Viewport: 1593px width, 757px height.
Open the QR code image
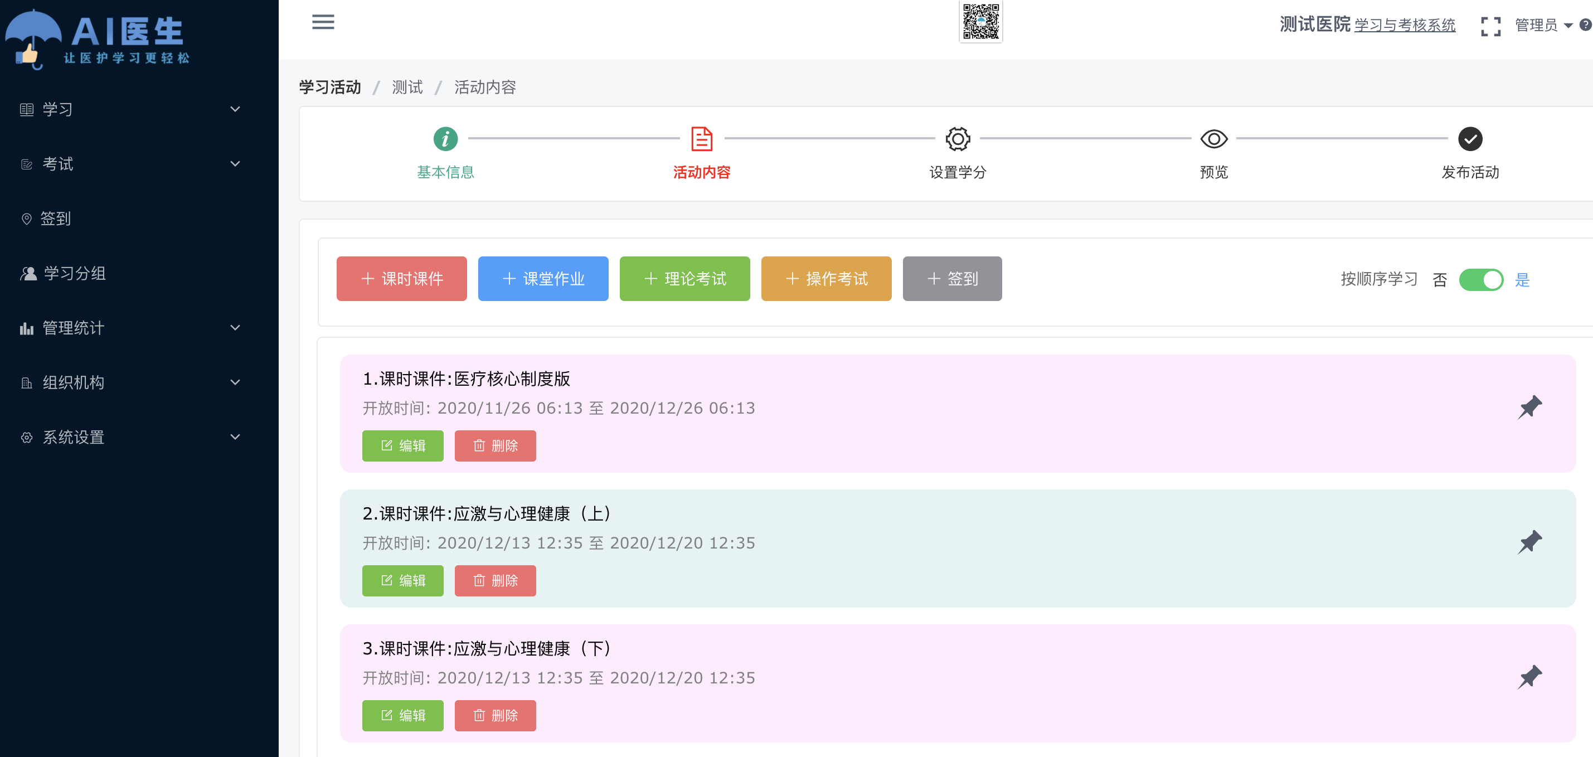(x=981, y=22)
